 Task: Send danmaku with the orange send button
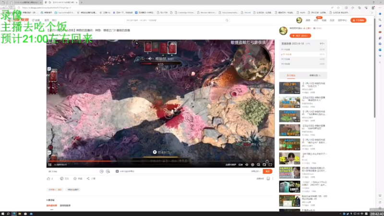pos(267,171)
